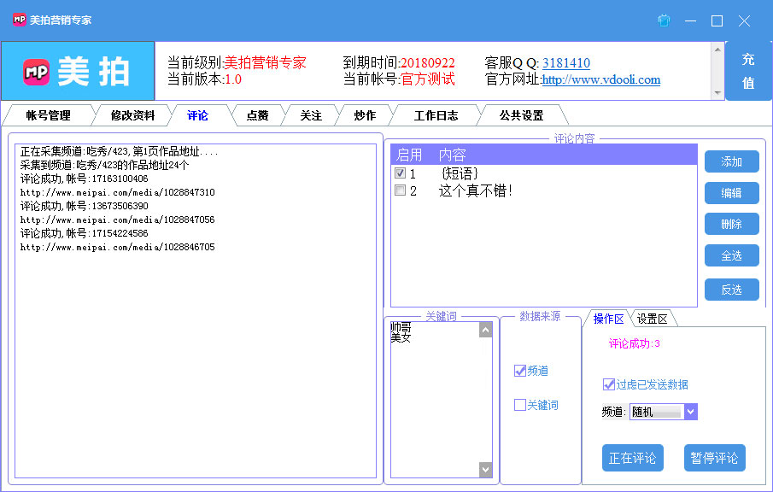This screenshot has width=773, height=492.
Task: Open the 公共设置 tab
Action: coord(521,115)
